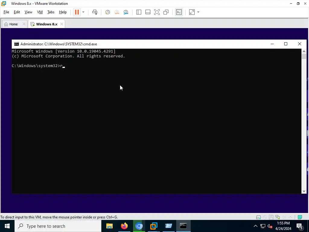The image size is (309, 232).
Task: Click the stretch guest display icon
Action: tap(192, 12)
